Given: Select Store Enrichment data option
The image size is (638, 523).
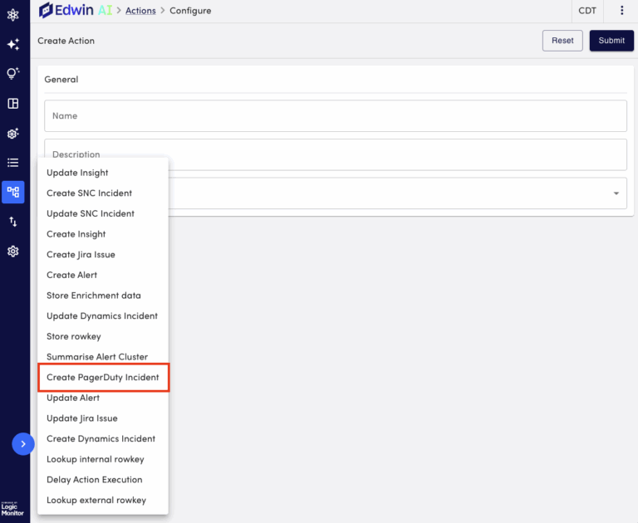Looking at the screenshot, I should point(103,296).
